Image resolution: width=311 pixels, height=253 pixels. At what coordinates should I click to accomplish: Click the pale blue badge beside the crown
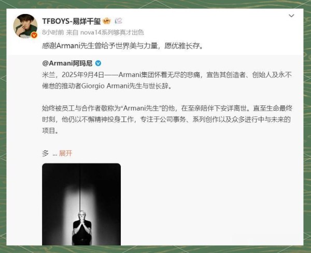(118, 21)
